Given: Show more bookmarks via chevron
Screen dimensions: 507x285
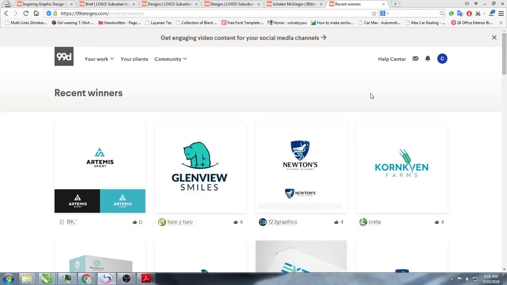Looking at the screenshot, I should 501,23.
